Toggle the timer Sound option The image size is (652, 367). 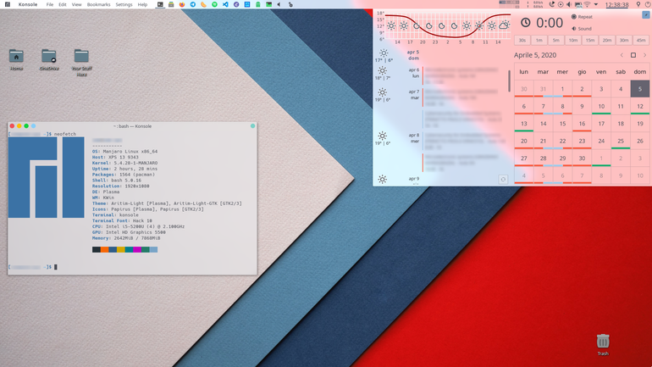[x=582, y=29]
